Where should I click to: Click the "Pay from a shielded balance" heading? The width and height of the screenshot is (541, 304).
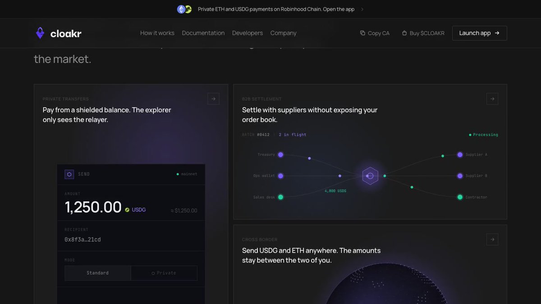click(107, 115)
